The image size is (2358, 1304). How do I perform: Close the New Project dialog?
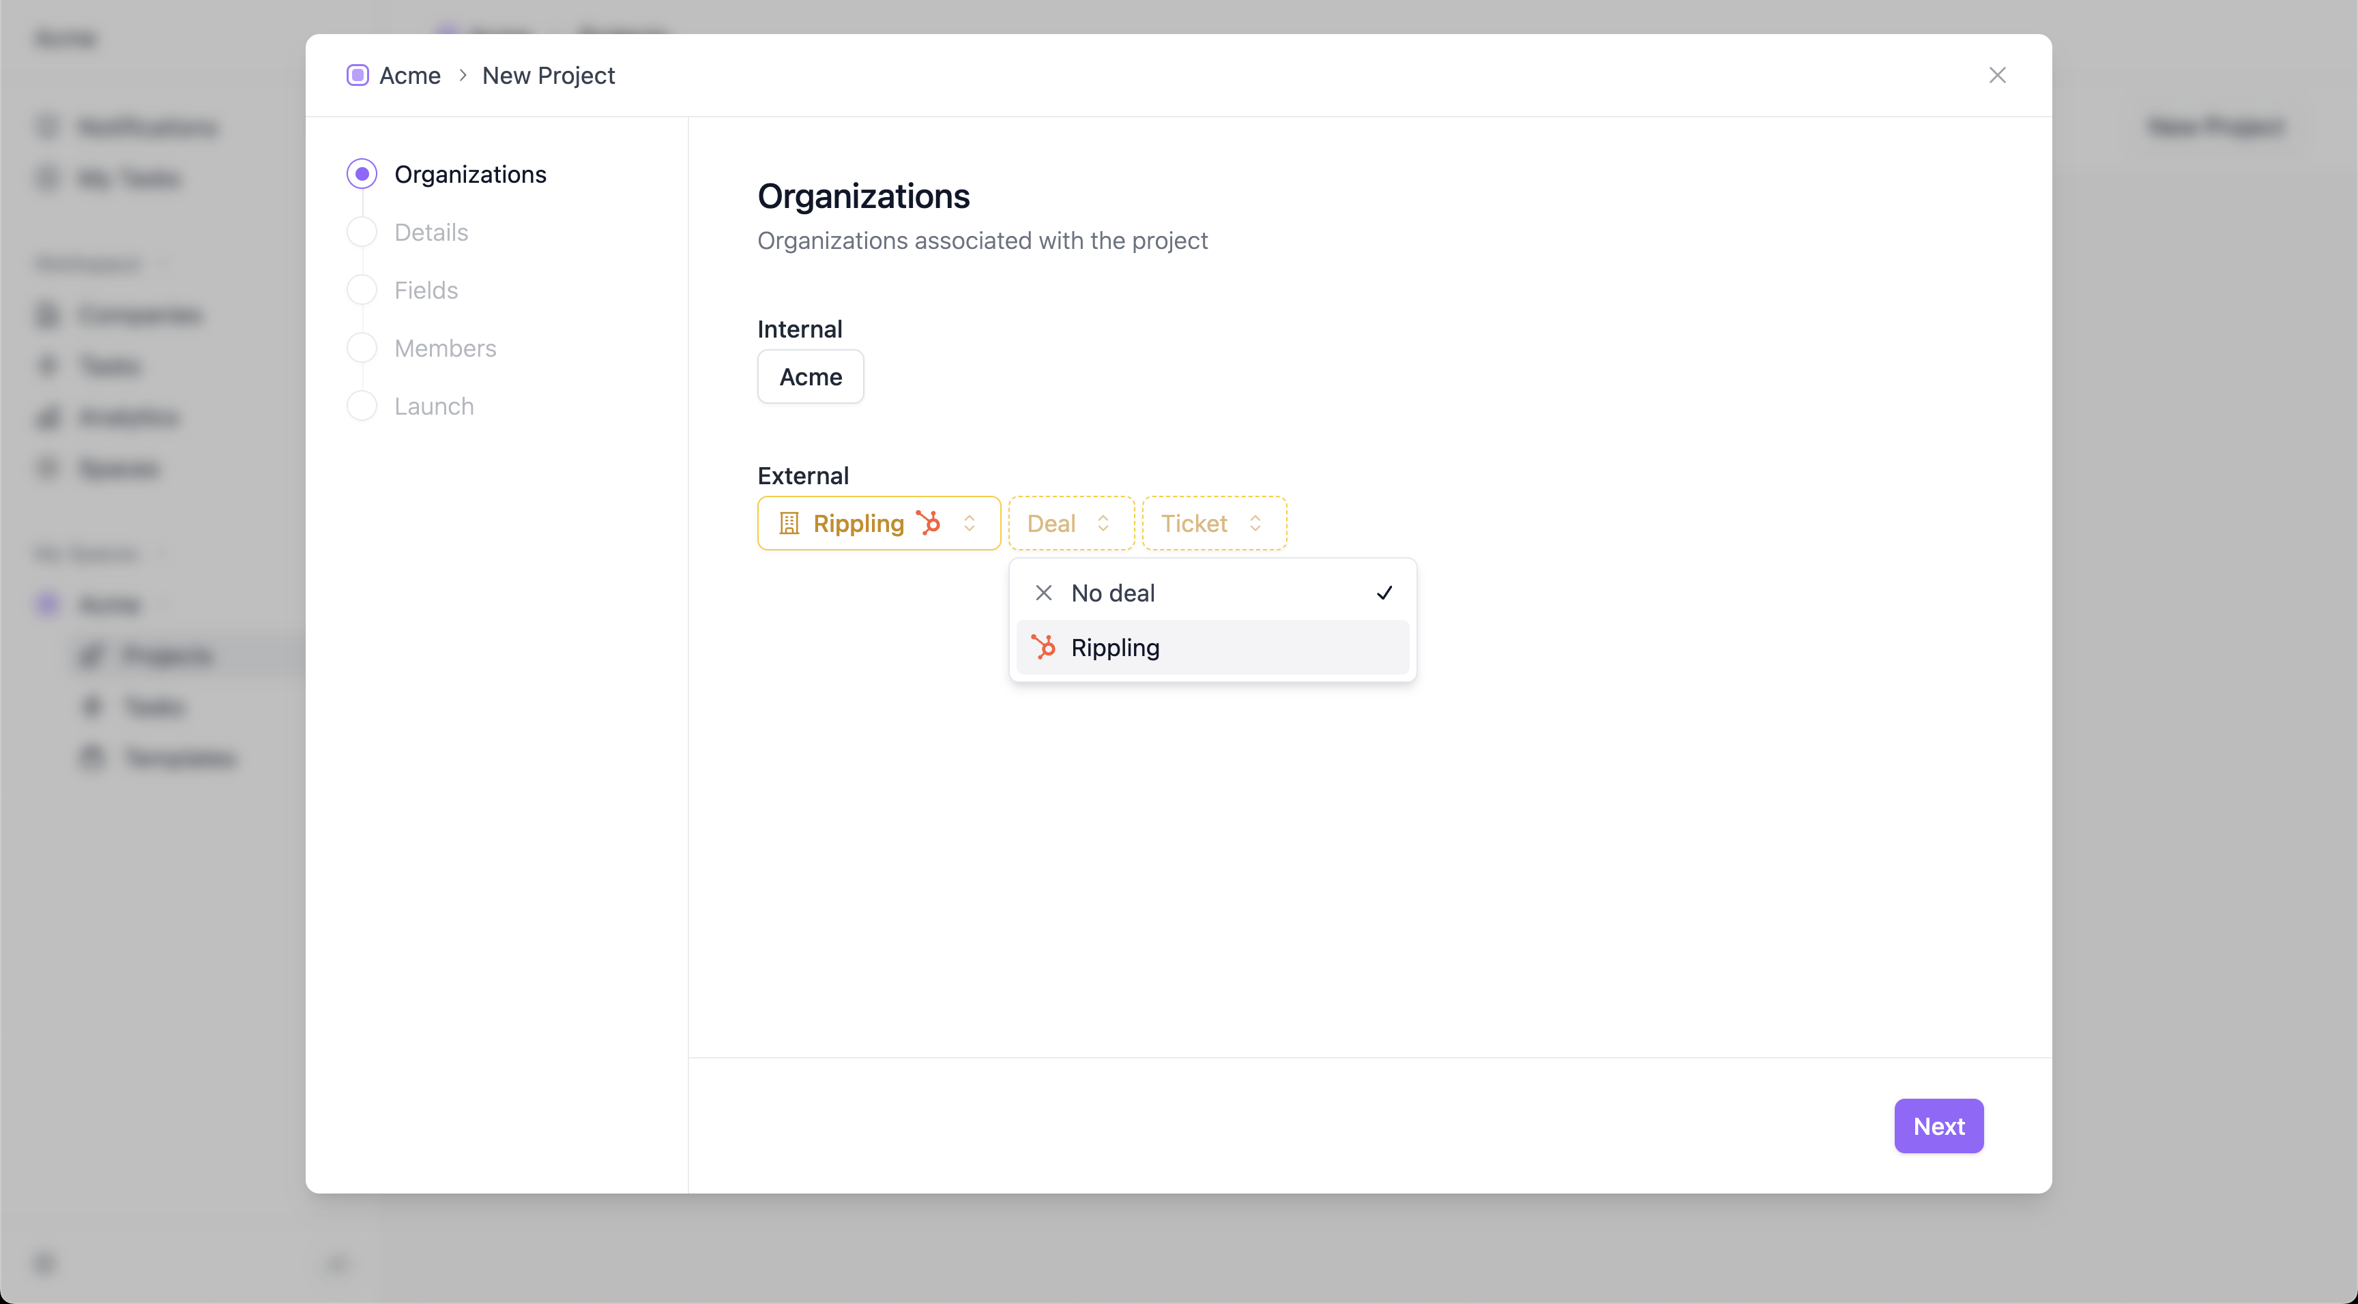1996,75
